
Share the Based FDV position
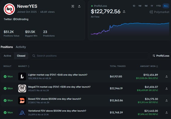point(166,100)
